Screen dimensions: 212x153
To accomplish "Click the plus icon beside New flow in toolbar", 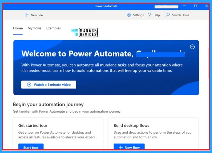I will point(27,15).
